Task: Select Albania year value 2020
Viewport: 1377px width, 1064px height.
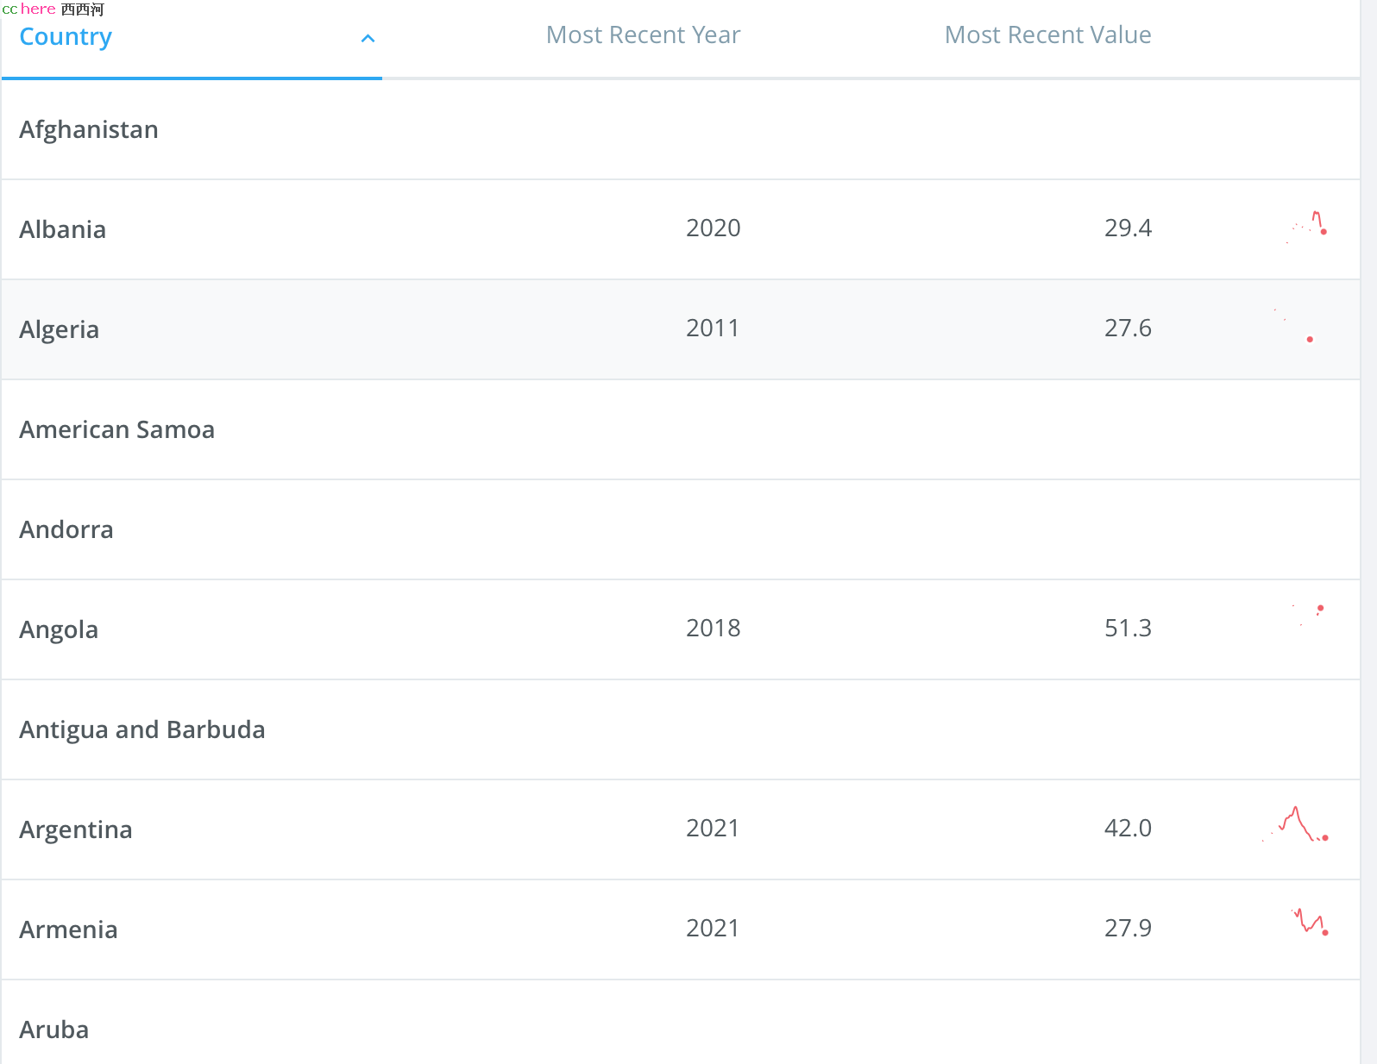Action: (x=713, y=228)
